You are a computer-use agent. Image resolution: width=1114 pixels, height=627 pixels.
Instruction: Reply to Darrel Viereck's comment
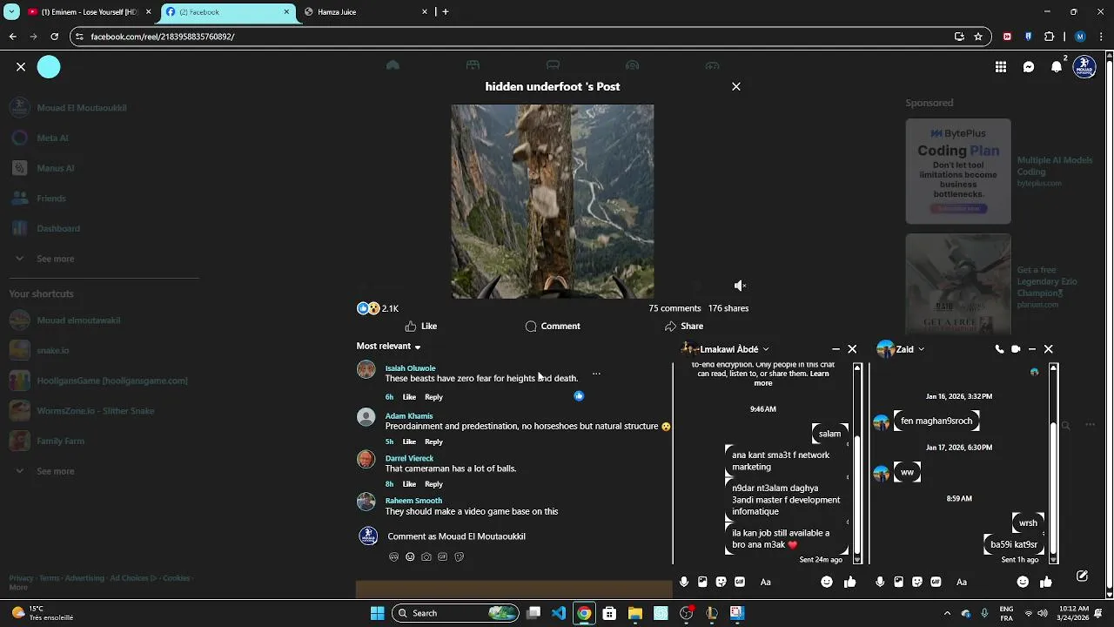point(433,484)
